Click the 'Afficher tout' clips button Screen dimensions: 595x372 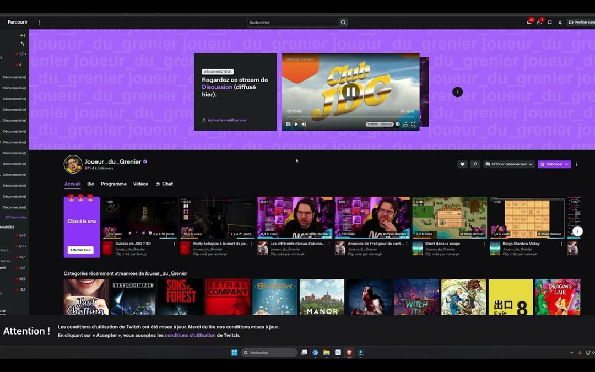[x=80, y=250]
